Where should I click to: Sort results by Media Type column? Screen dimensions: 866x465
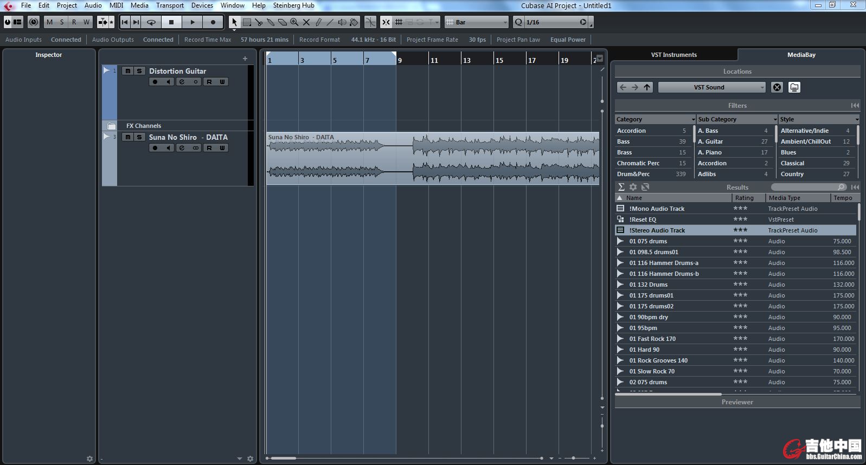[798, 198]
